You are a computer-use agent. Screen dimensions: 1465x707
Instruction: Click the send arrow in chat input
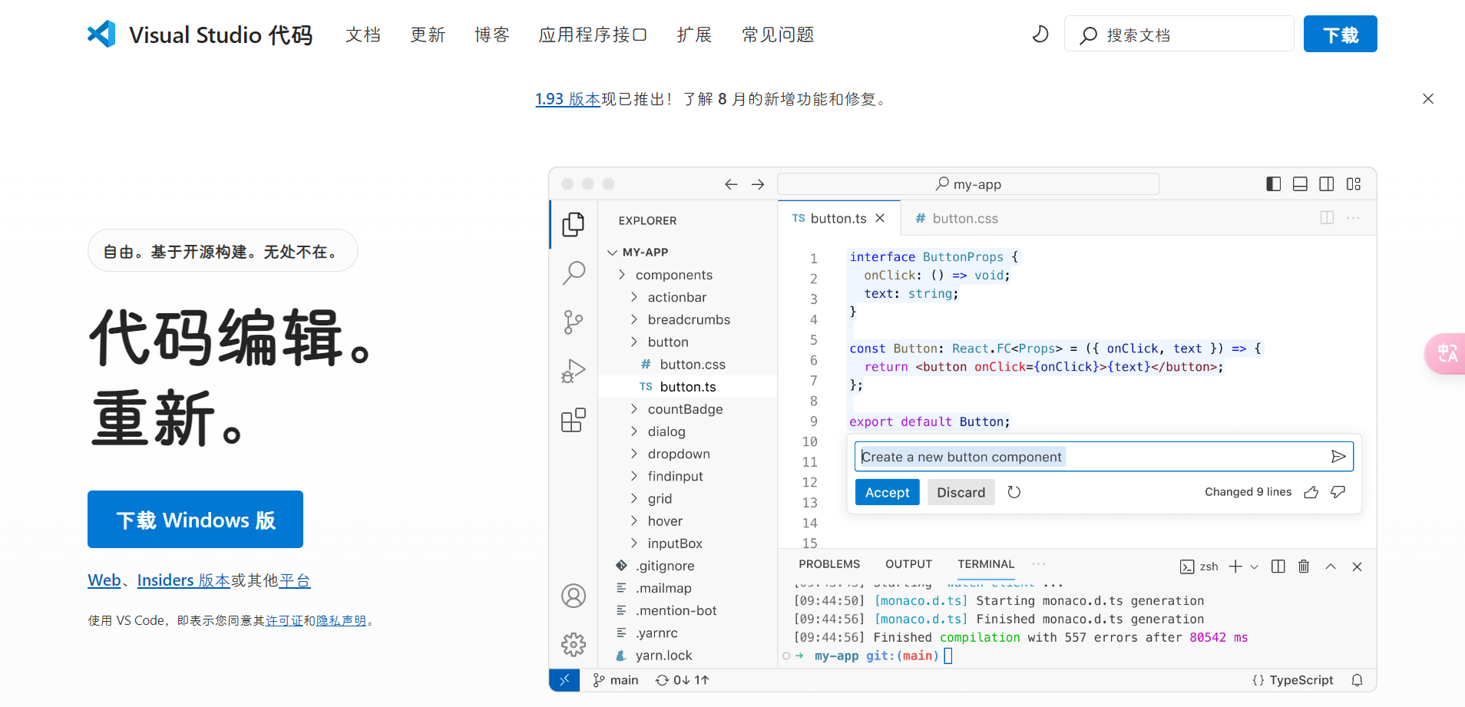coord(1338,457)
